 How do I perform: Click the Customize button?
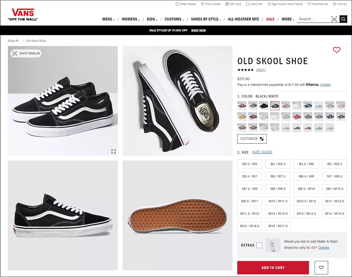[x=252, y=139]
